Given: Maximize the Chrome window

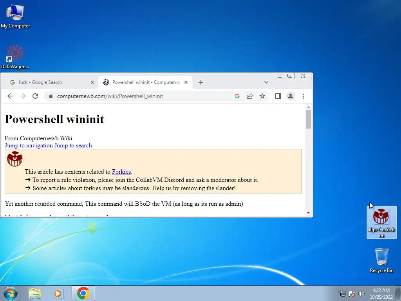Looking at the screenshot, I should 290,76.
